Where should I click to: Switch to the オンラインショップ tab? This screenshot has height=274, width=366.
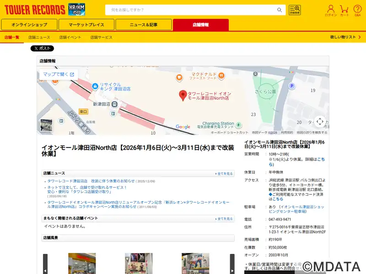(29, 25)
